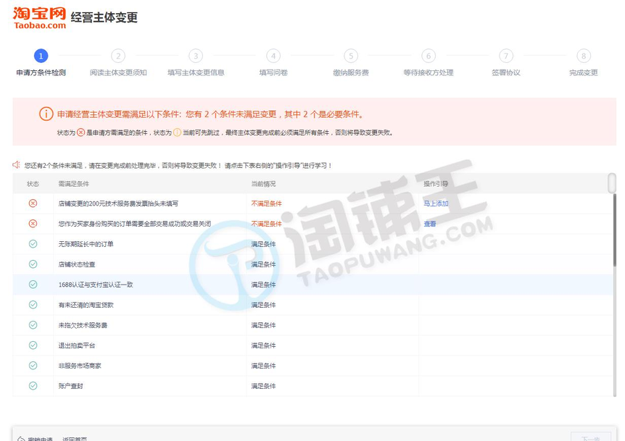Select step 5 缴纳服务费 label
Screen dimensions: 625x441
pyautogui.click(x=351, y=73)
